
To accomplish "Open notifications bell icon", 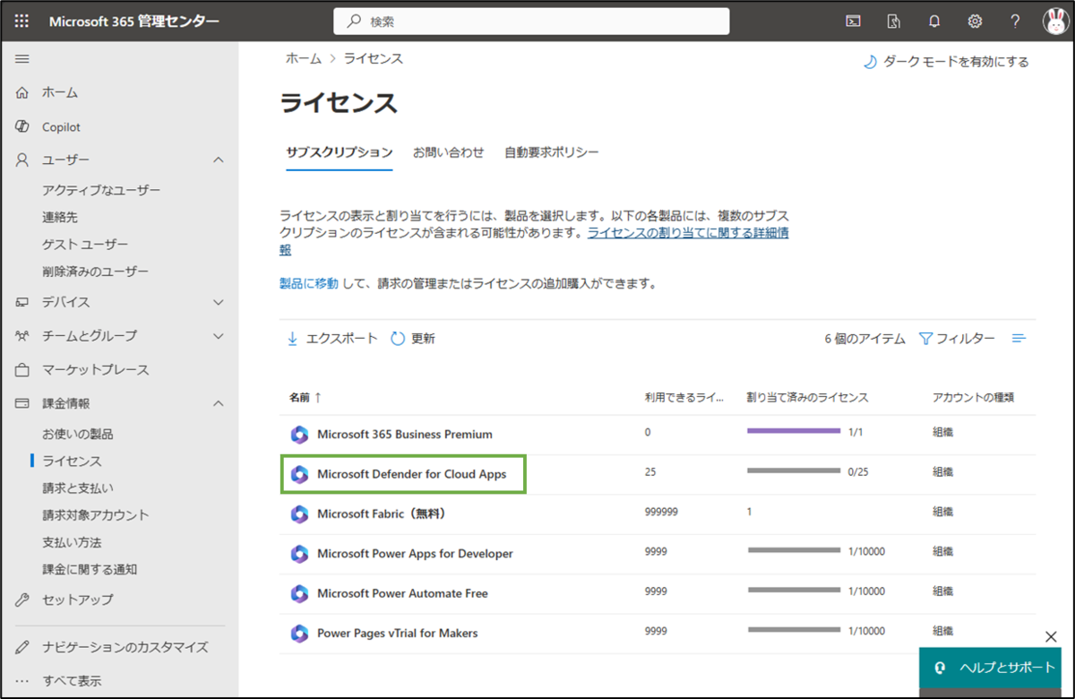I will point(934,22).
